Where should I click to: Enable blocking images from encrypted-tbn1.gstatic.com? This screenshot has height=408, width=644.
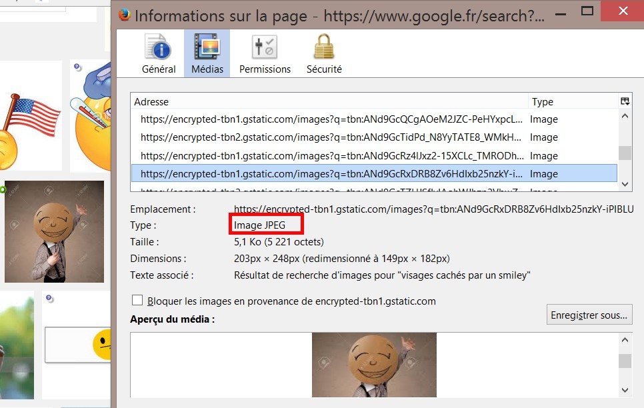(x=137, y=301)
